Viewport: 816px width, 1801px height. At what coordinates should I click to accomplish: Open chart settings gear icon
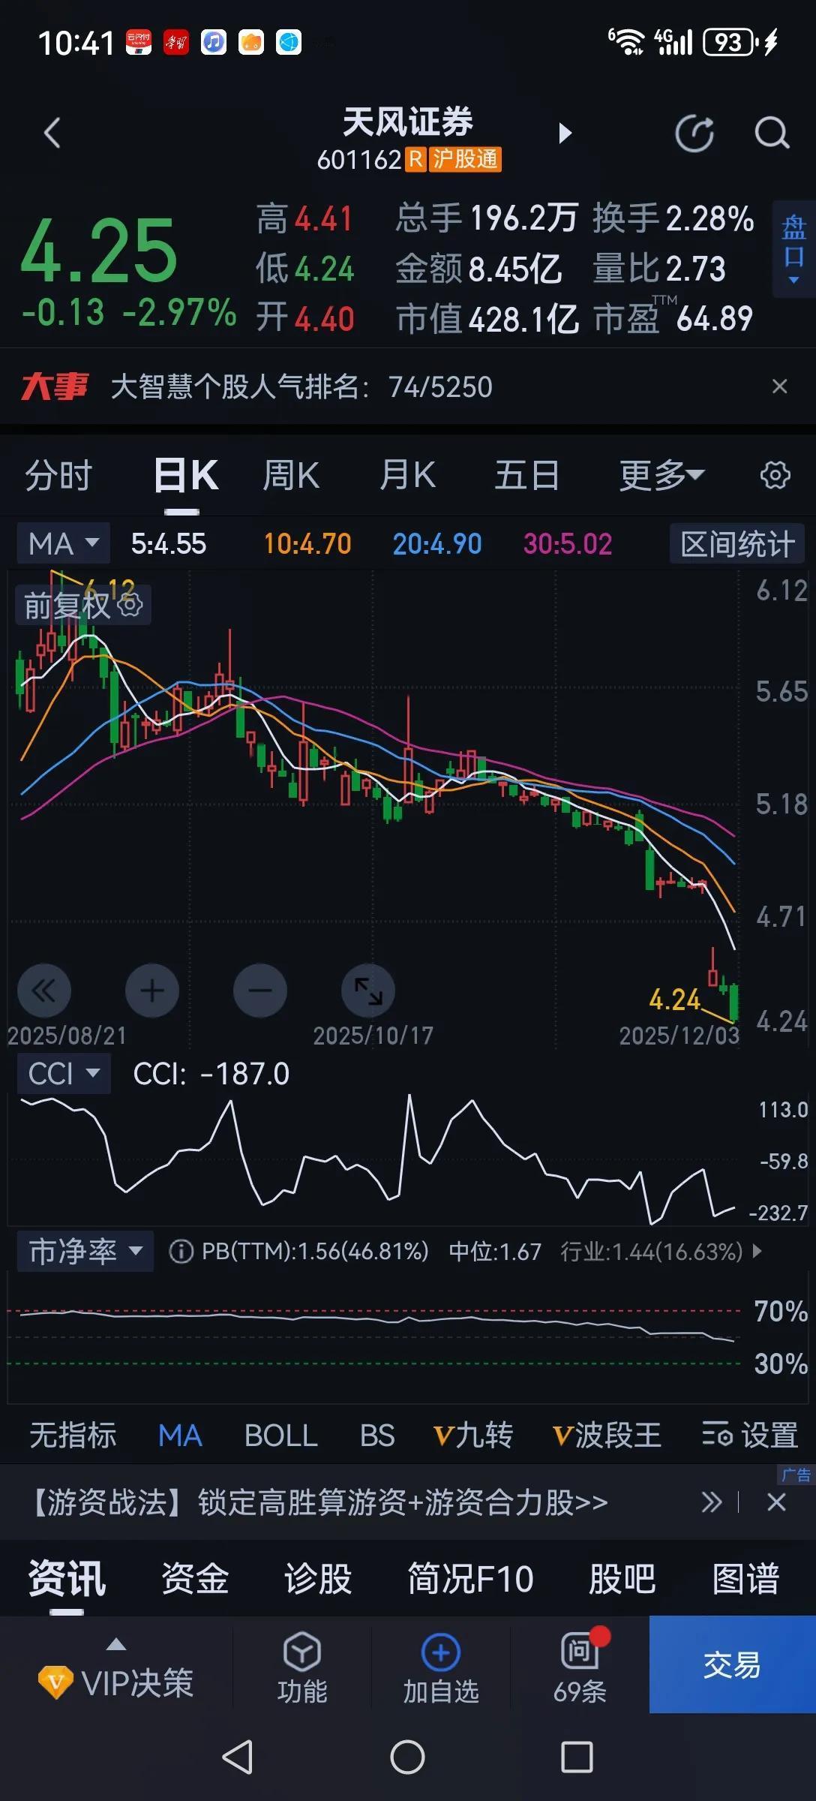tap(775, 475)
